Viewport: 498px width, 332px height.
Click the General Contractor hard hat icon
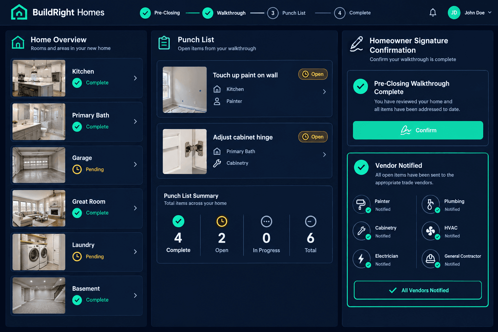pos(431,259)
